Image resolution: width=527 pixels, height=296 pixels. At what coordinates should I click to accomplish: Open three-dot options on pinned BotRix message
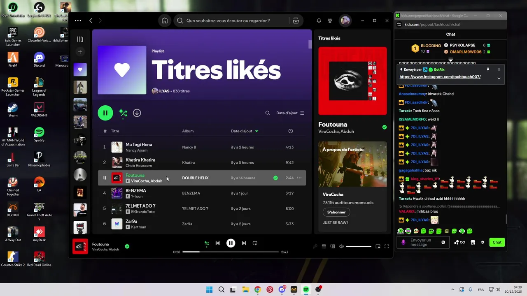point(499,70)
